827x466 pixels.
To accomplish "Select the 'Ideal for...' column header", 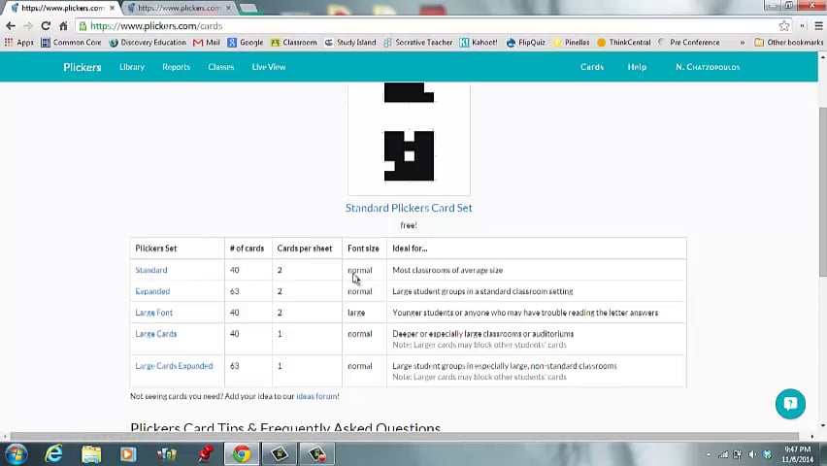I will [410, 248].
